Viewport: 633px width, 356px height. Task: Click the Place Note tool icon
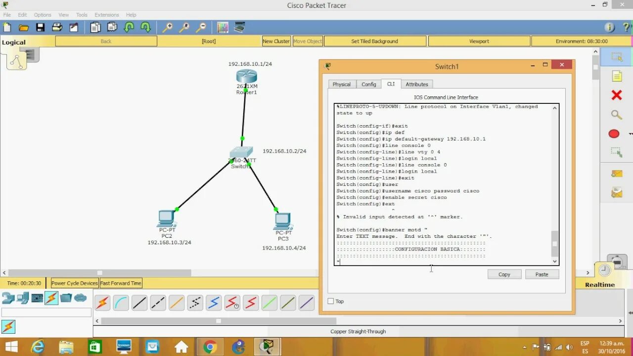point(617,76)
